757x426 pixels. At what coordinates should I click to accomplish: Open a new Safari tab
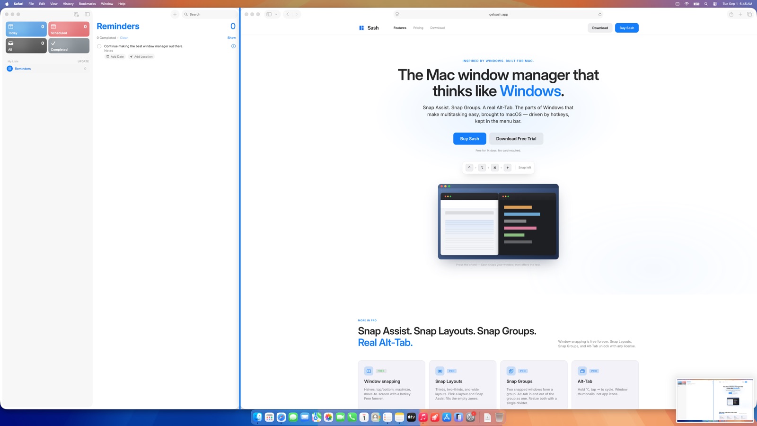[740, 14]
